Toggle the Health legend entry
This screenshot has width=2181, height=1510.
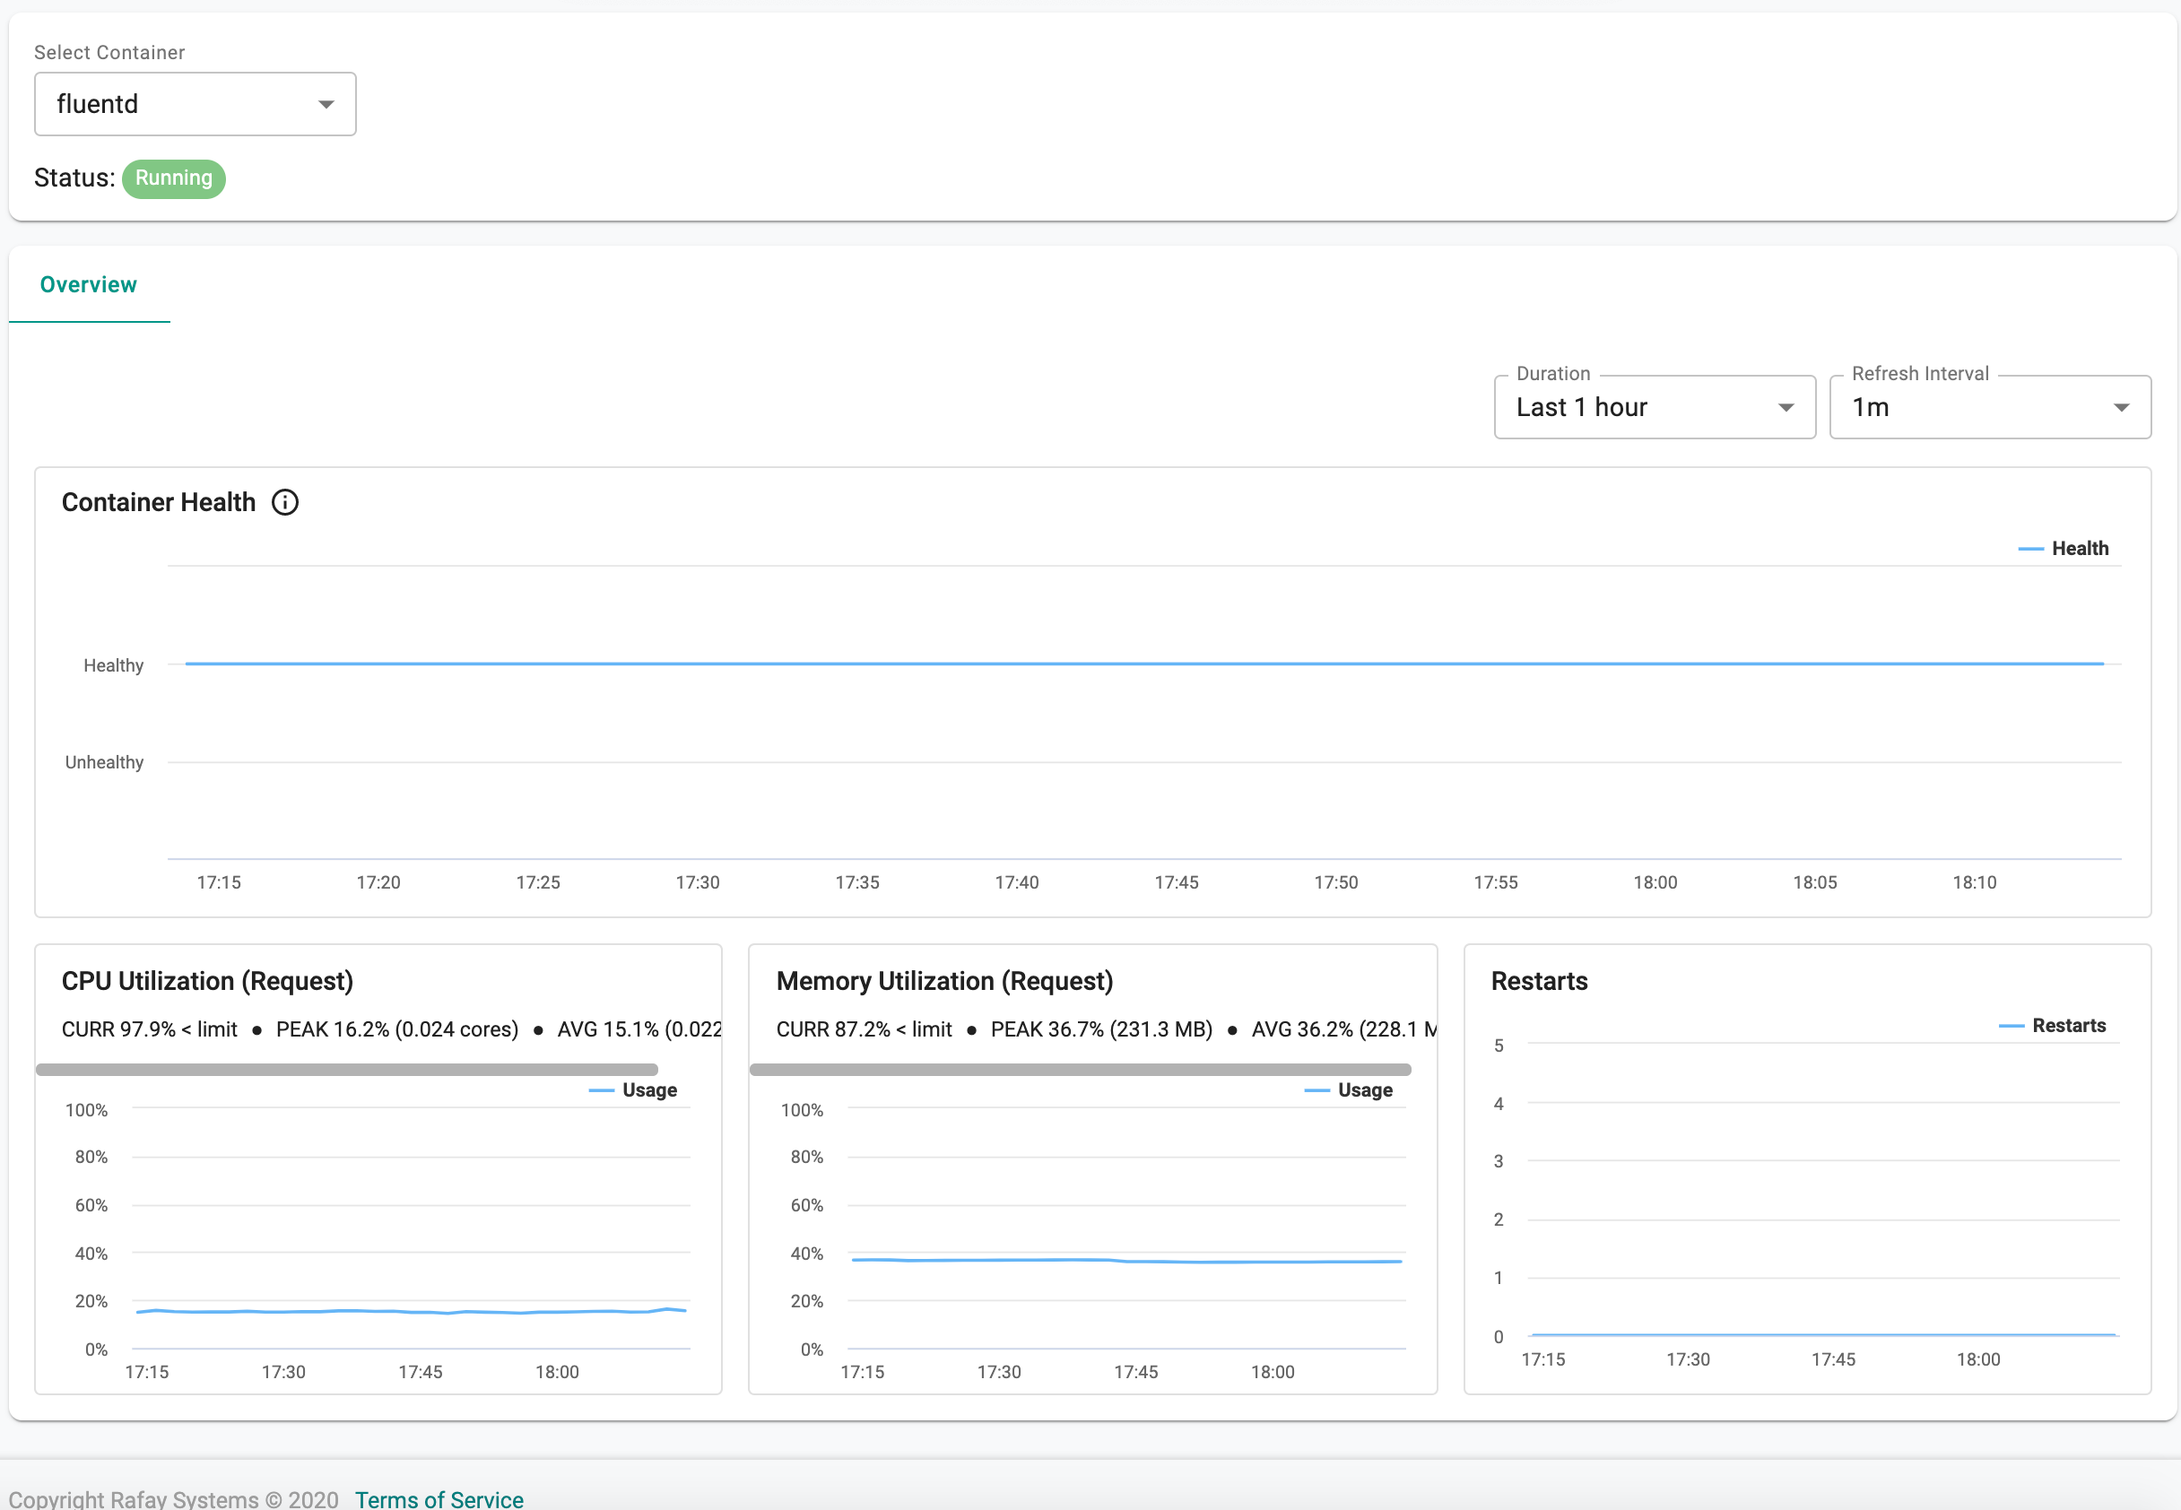(2064, 549)
